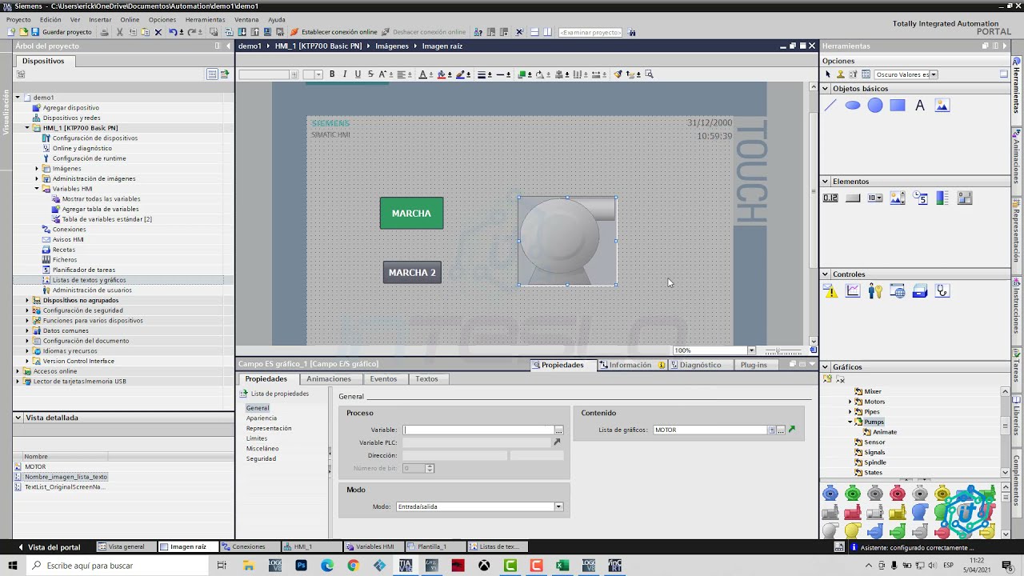Select Seguridad in the property list
The width and height of the screenshot is (1024, 576).
(x=261, y=458)
